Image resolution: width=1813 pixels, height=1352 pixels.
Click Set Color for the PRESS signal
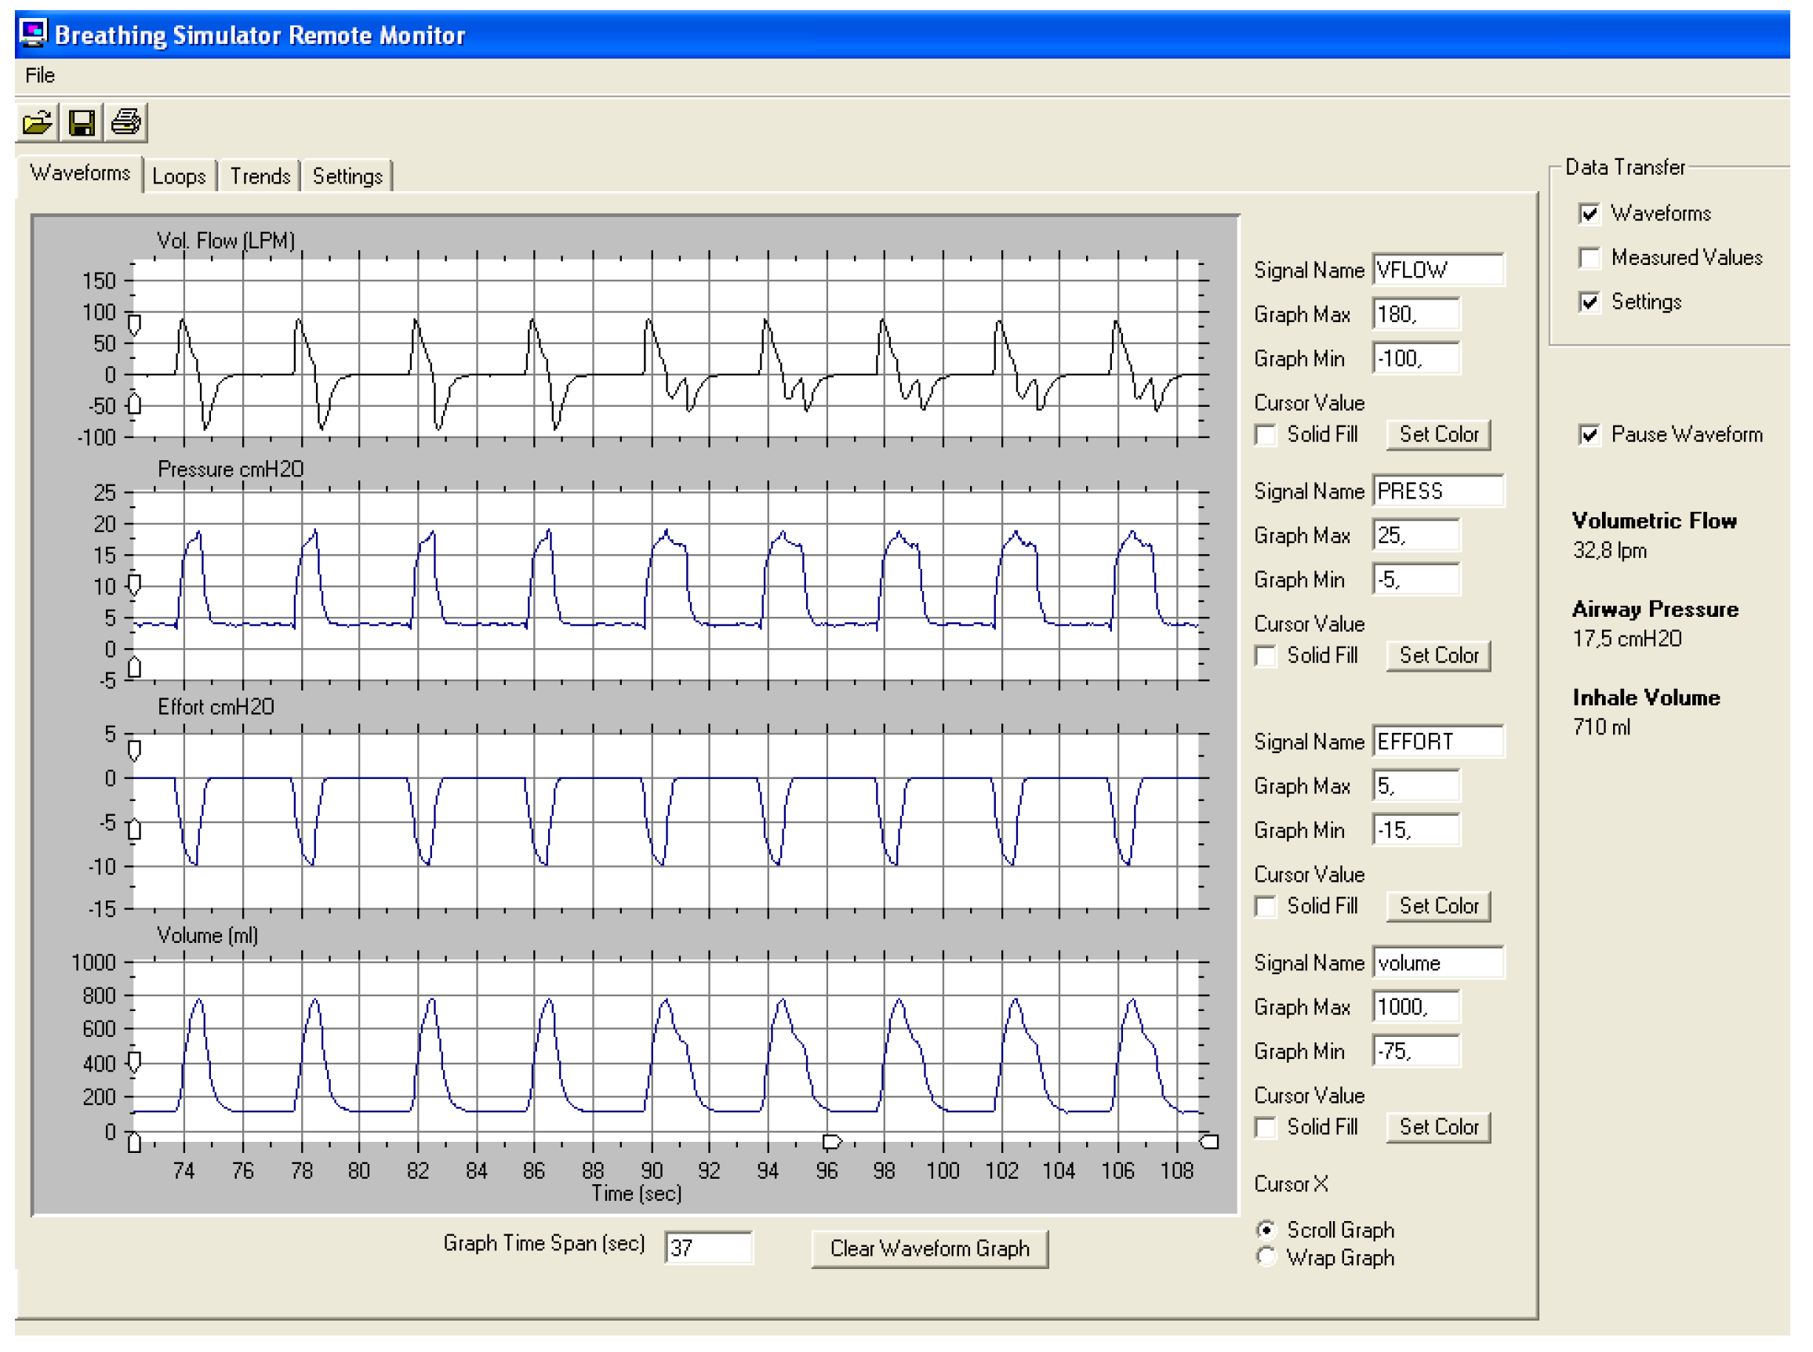(1438, 655)
